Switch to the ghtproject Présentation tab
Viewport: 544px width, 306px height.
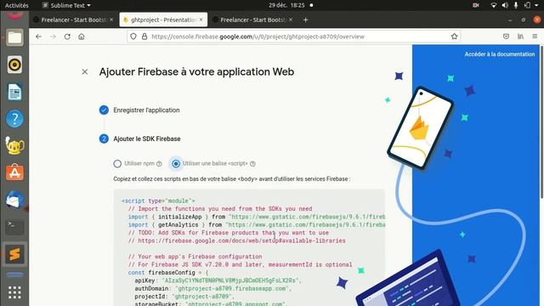coord(163,20)
